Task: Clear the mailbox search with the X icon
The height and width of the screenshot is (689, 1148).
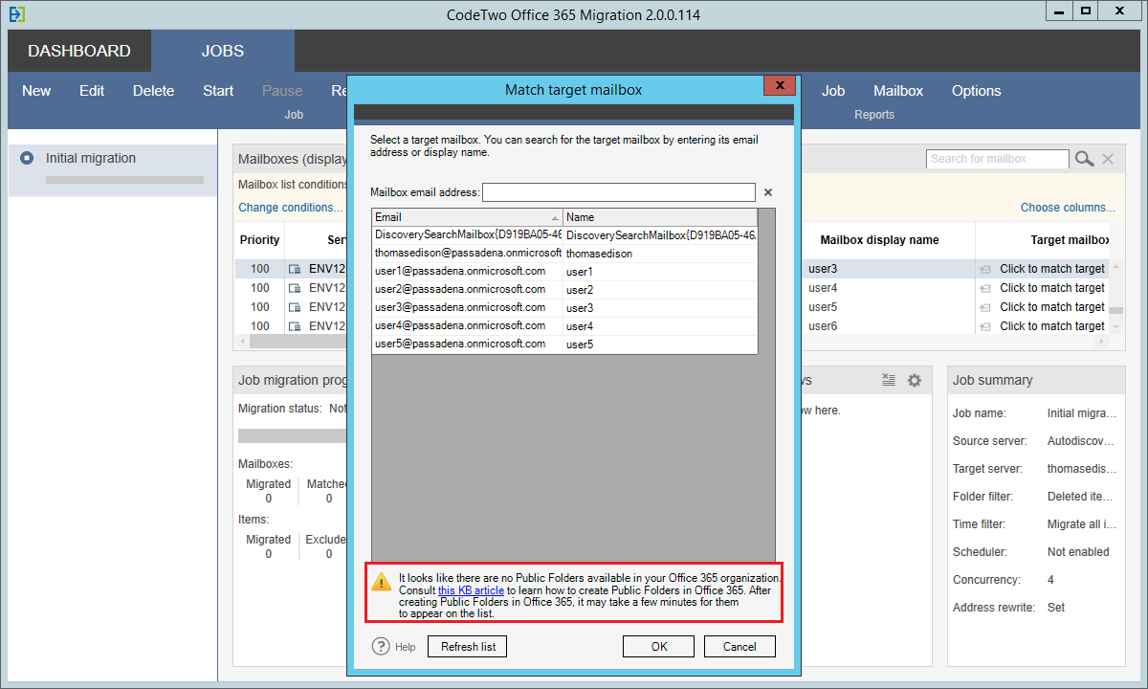Action: point(1108,158)
